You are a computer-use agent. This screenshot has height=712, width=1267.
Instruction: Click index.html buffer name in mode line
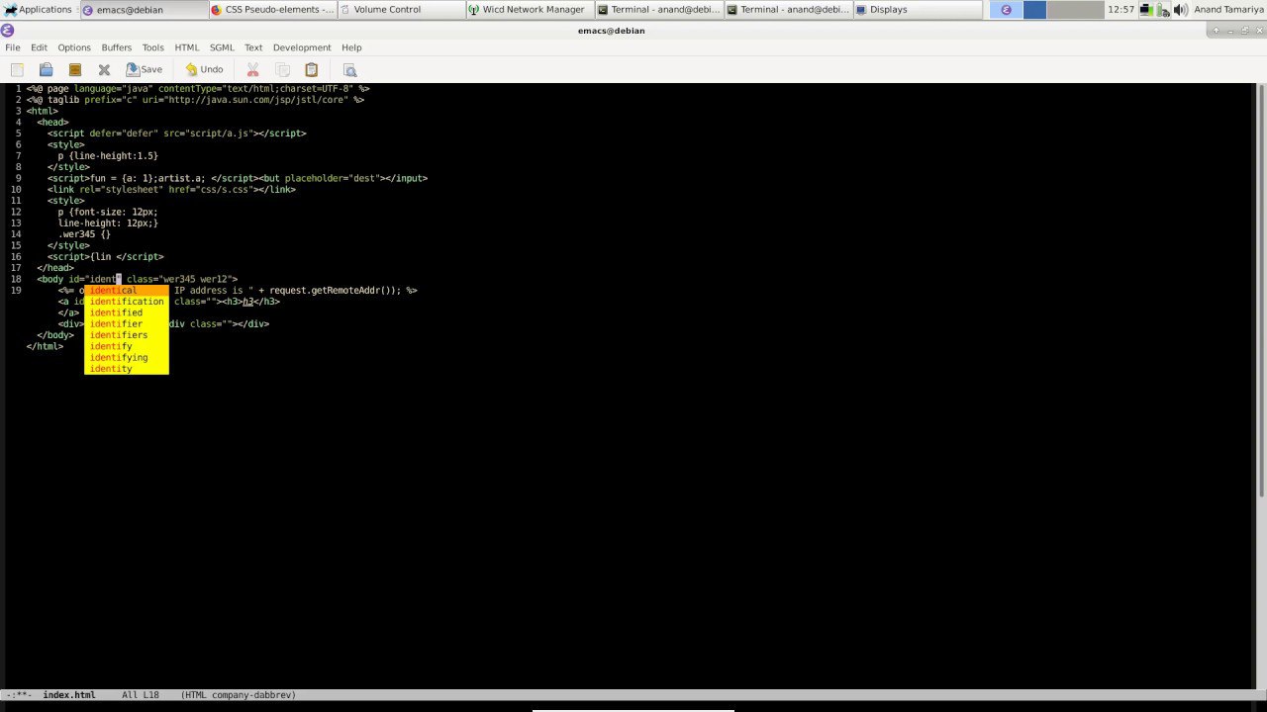68,695
